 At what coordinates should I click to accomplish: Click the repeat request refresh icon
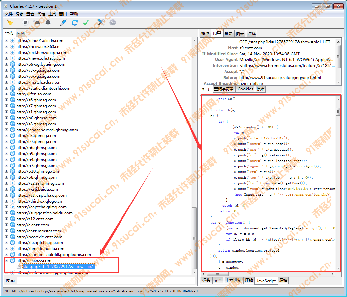click(x=75, y=22)
